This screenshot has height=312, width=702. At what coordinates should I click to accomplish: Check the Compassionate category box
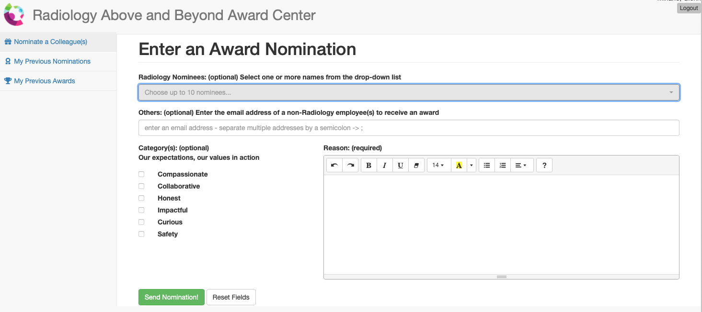[x=141, y=174]
